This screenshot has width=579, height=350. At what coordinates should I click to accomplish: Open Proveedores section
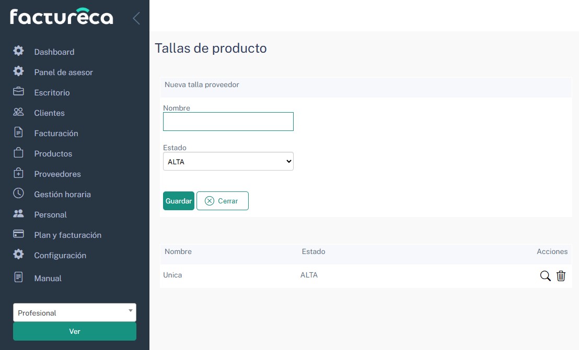(57, 174)
